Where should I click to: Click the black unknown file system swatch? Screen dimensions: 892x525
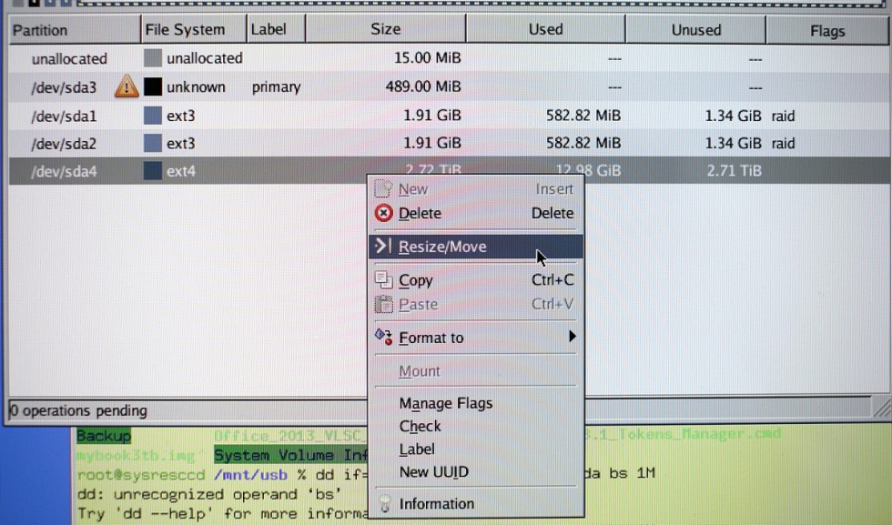(152, 87)
